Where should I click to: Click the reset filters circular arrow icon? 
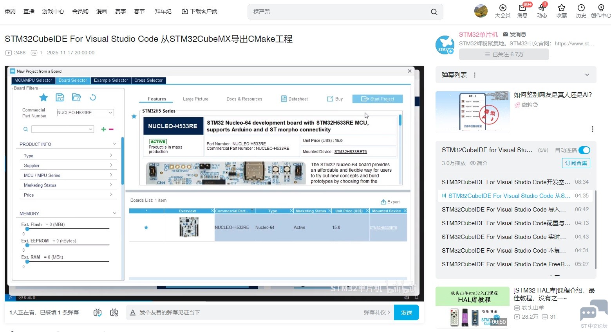[x=93, y=97]
